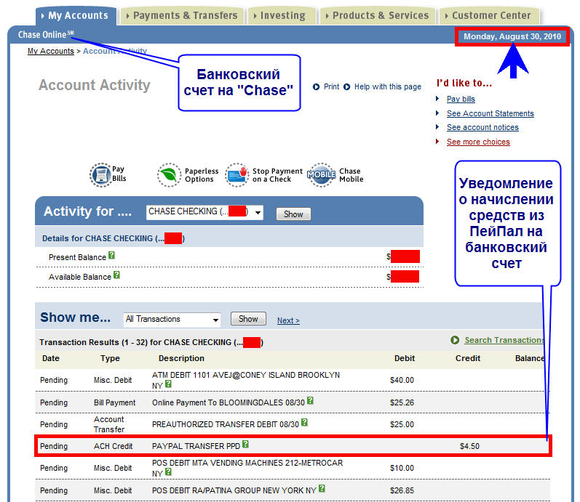
Task: Click the Pay Bills icon
Action: pos(100,175)
